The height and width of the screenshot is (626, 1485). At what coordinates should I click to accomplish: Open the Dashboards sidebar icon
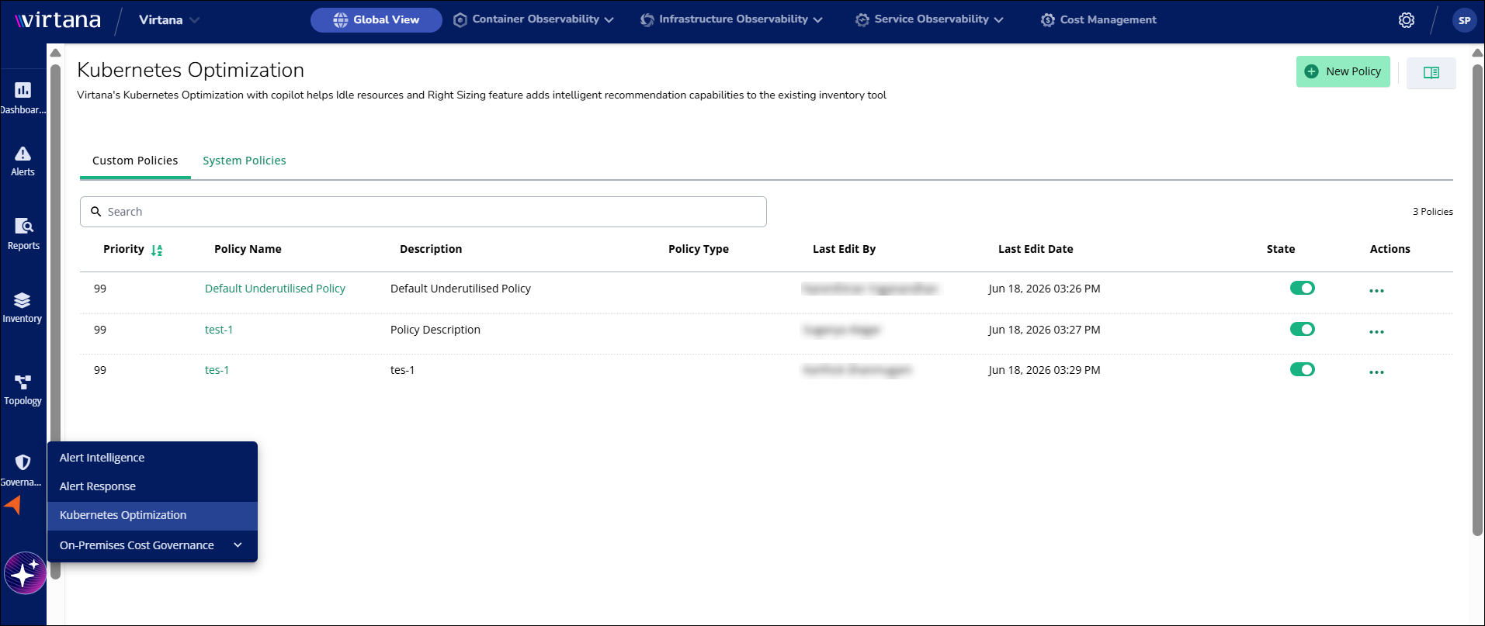tap(23, 90)
